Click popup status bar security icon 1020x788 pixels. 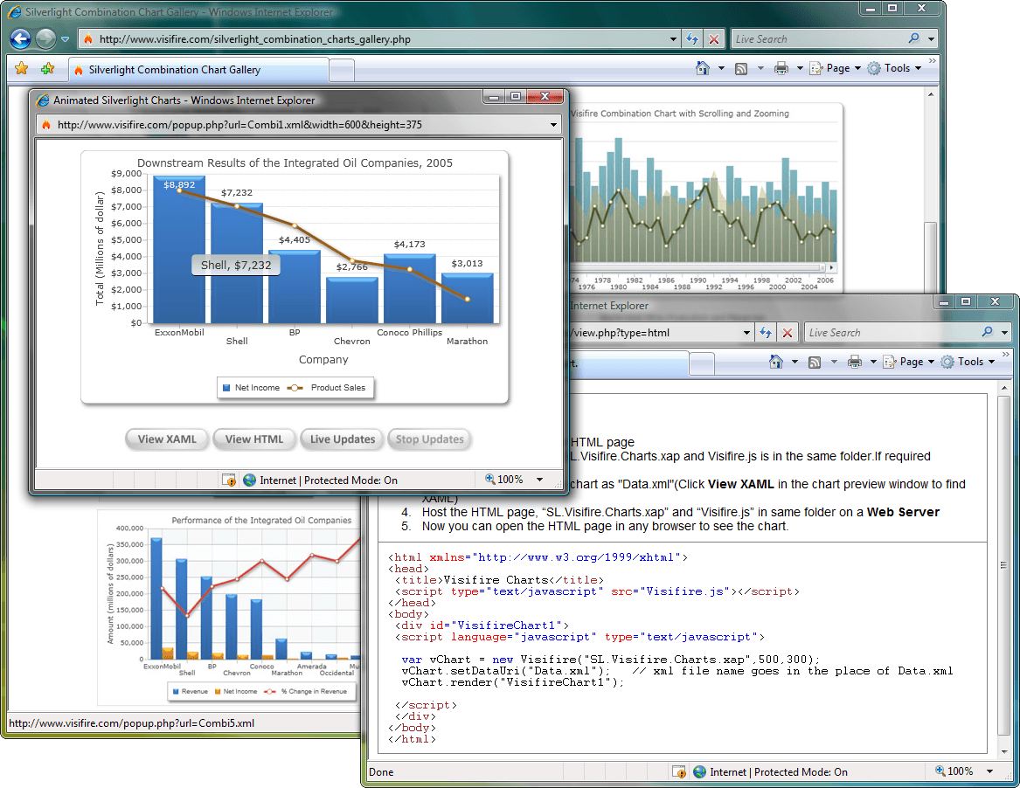229,480
